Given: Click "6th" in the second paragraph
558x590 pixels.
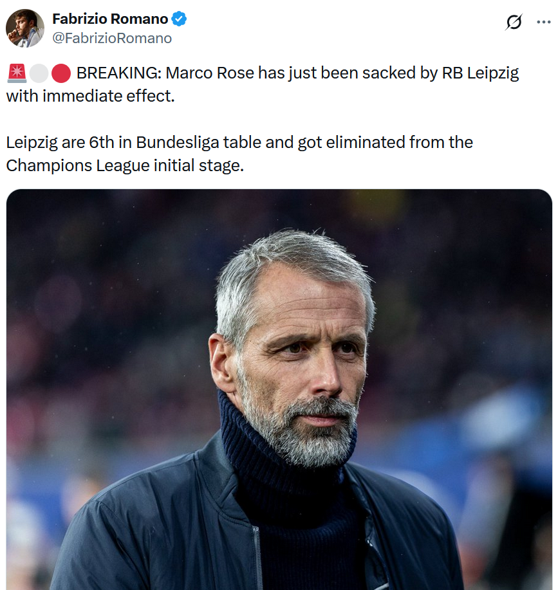Looking at the screenshot, I should click(100, 142).
